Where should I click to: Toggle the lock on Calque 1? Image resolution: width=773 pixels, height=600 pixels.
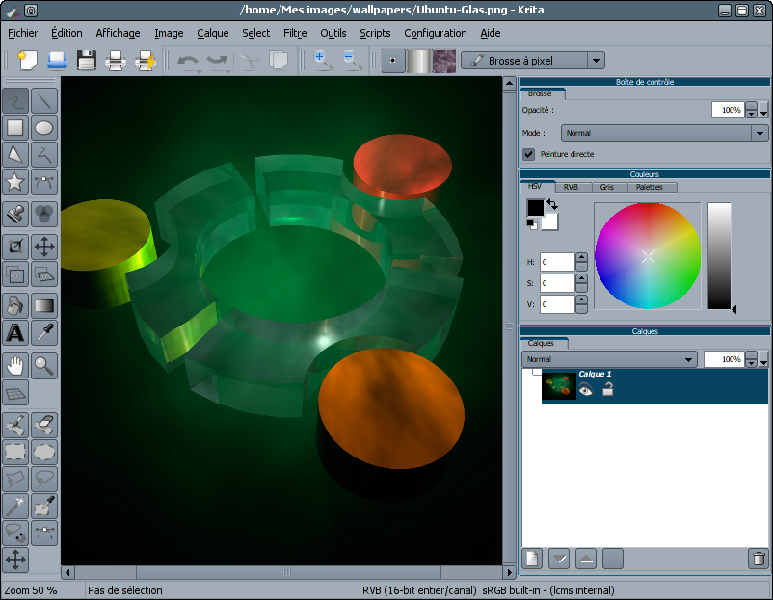[608, 389]
